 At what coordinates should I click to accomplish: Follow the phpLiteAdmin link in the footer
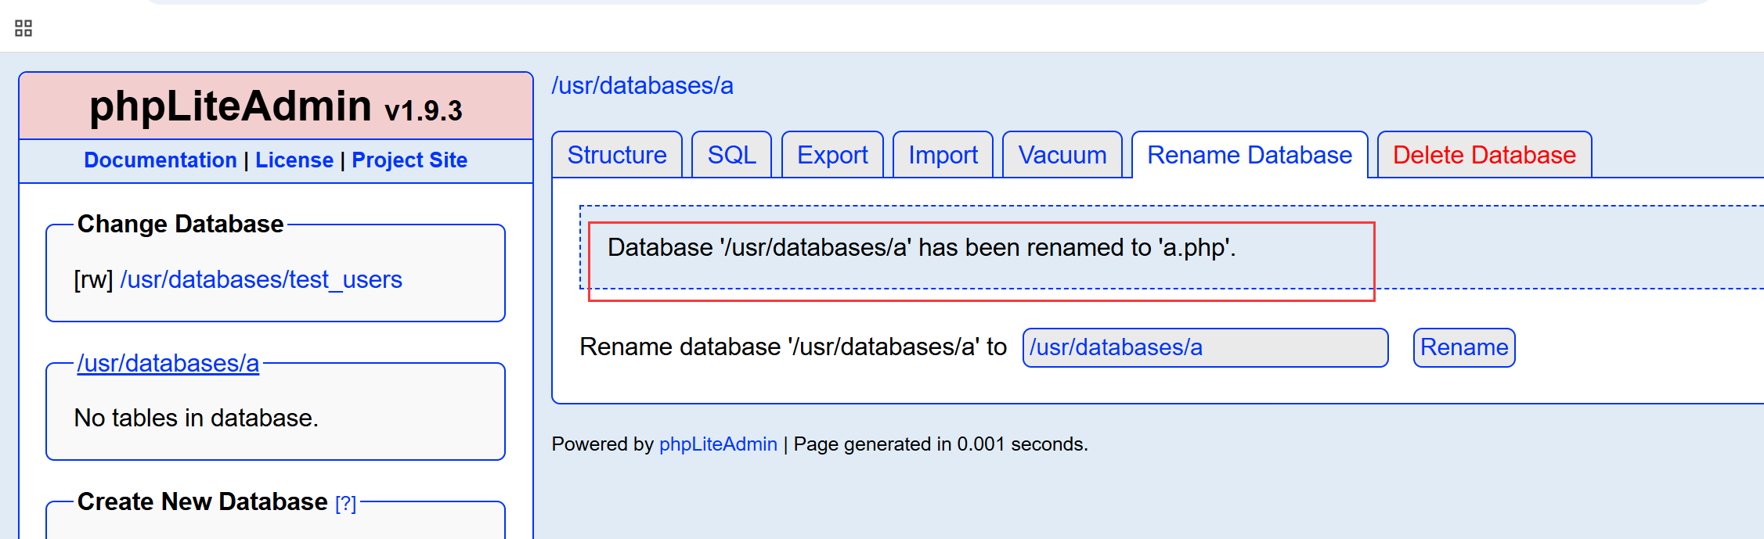point(718,444)
